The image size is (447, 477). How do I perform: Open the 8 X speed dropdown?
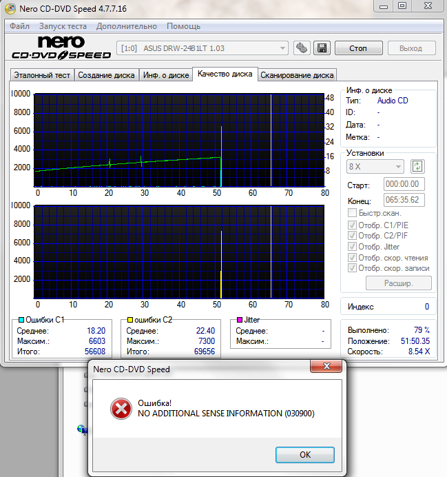pos(375,166)
